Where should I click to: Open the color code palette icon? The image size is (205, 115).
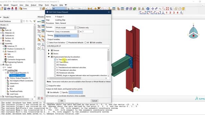(x=20, y=9)
